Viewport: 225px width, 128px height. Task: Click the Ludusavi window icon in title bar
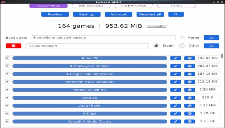pos(3,2)
